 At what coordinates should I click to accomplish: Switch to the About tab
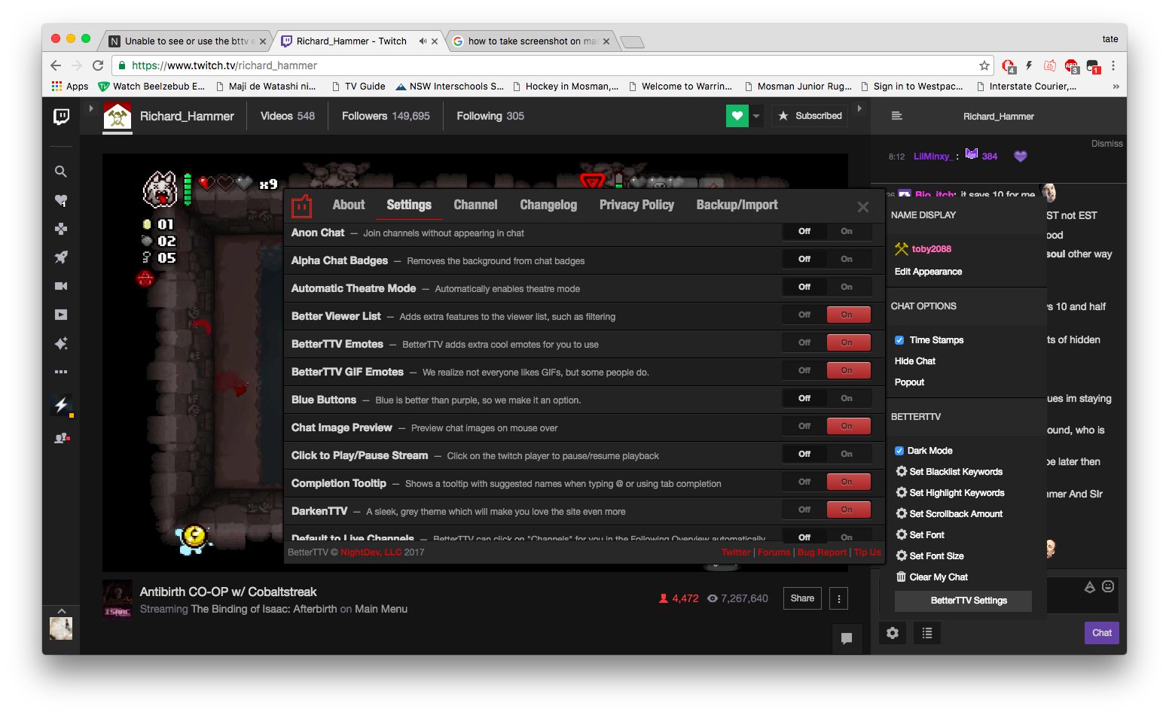click(349, 205)
